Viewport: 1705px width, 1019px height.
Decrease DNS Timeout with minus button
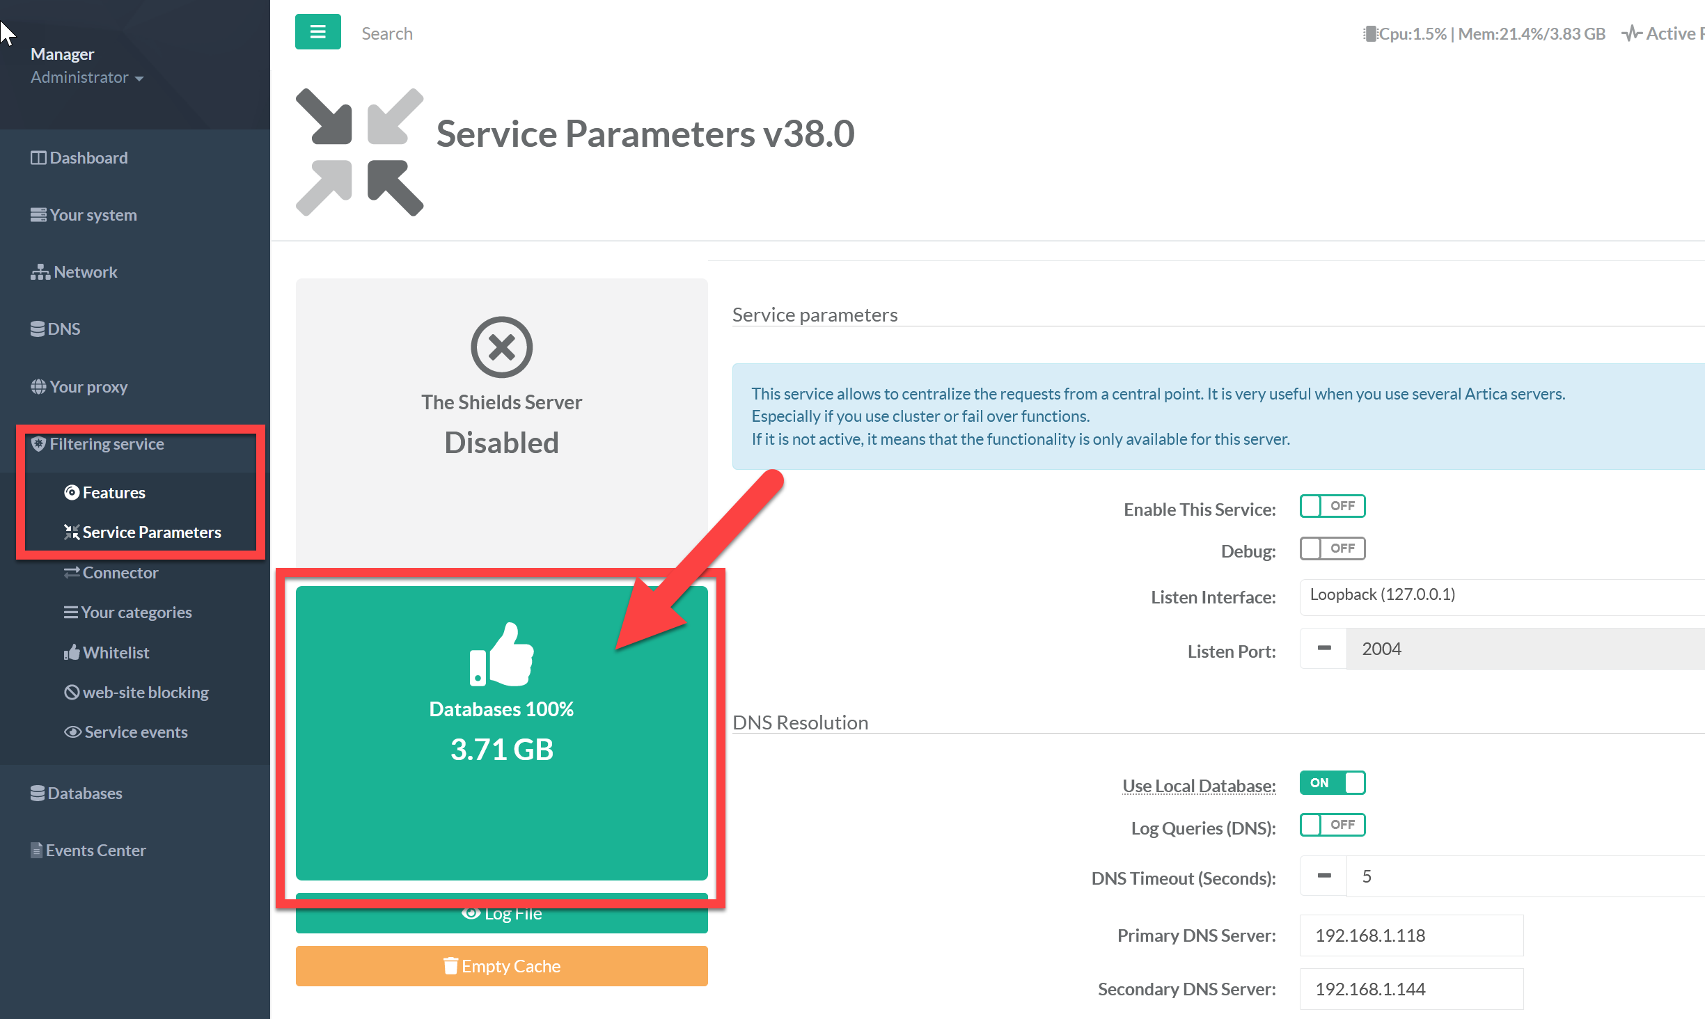(x=1323, y=876)
